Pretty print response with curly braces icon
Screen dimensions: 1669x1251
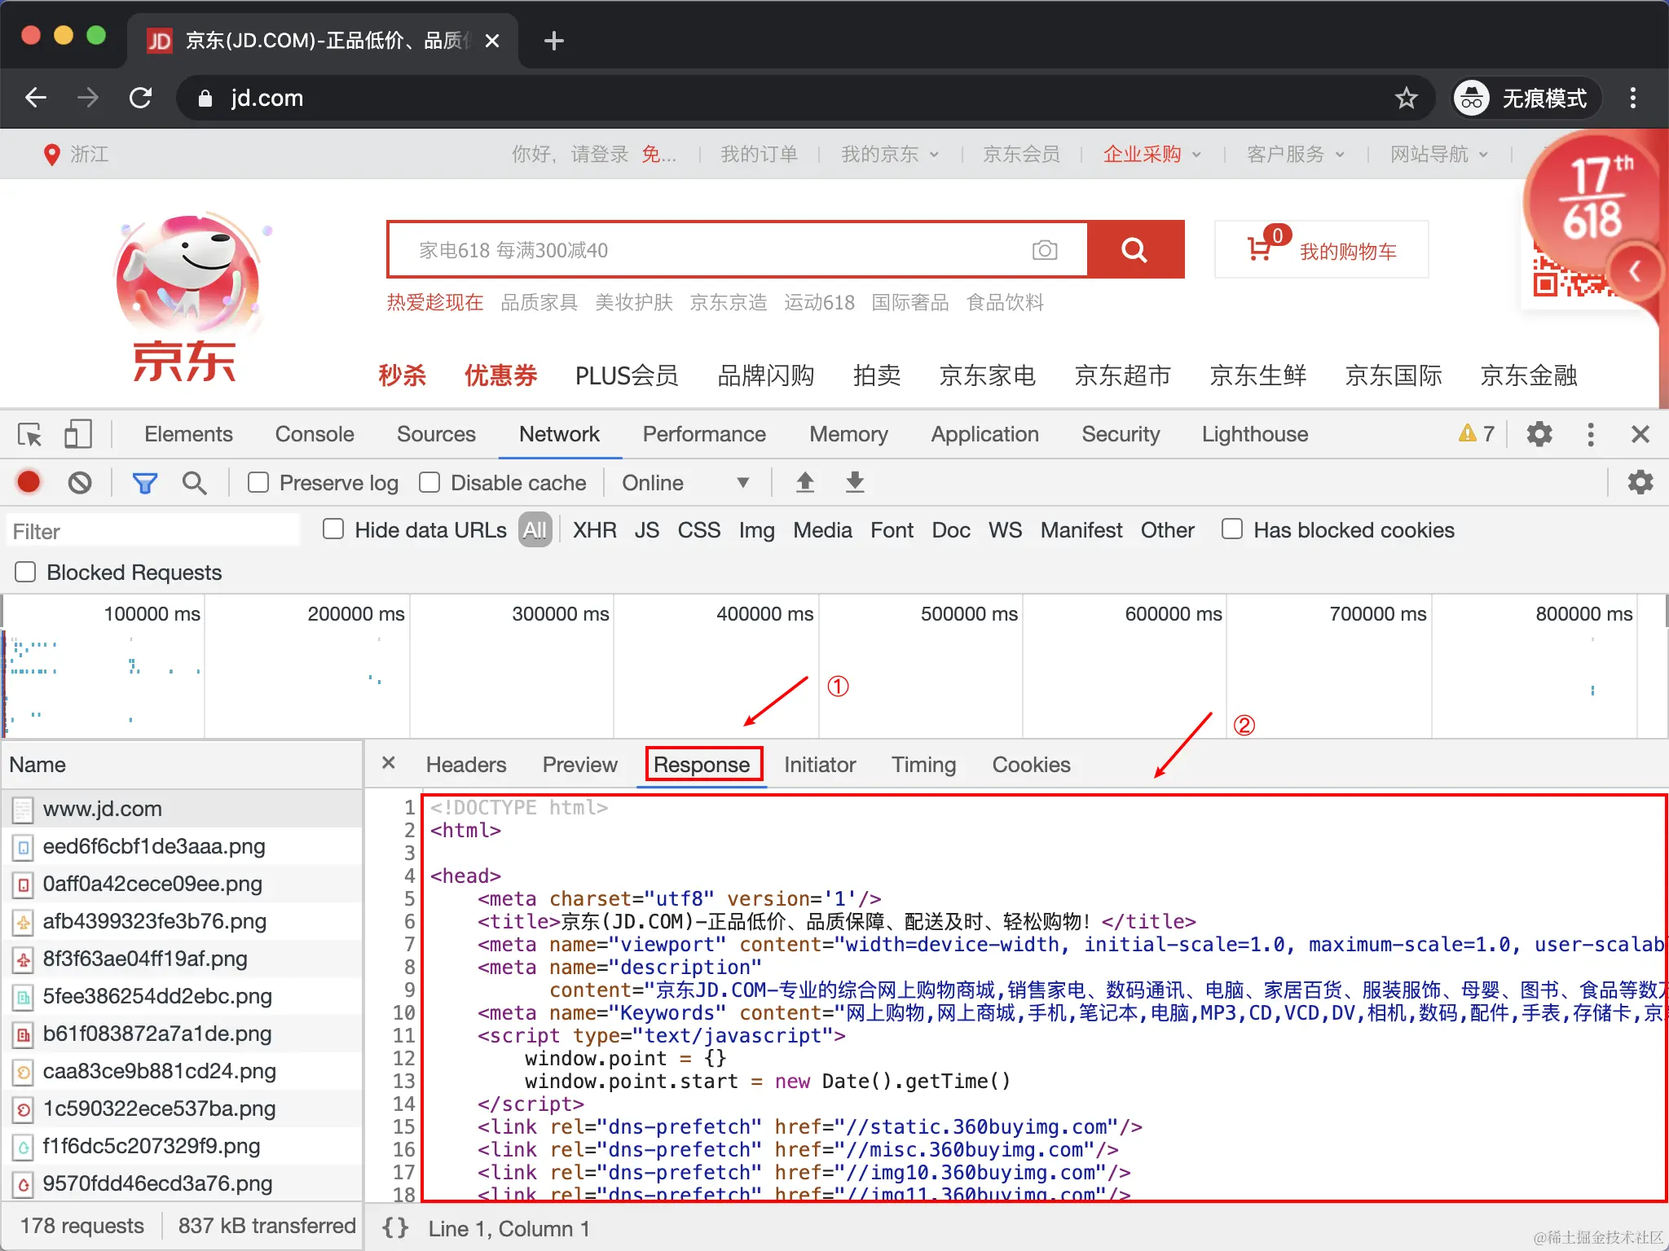pos(395,1227)
